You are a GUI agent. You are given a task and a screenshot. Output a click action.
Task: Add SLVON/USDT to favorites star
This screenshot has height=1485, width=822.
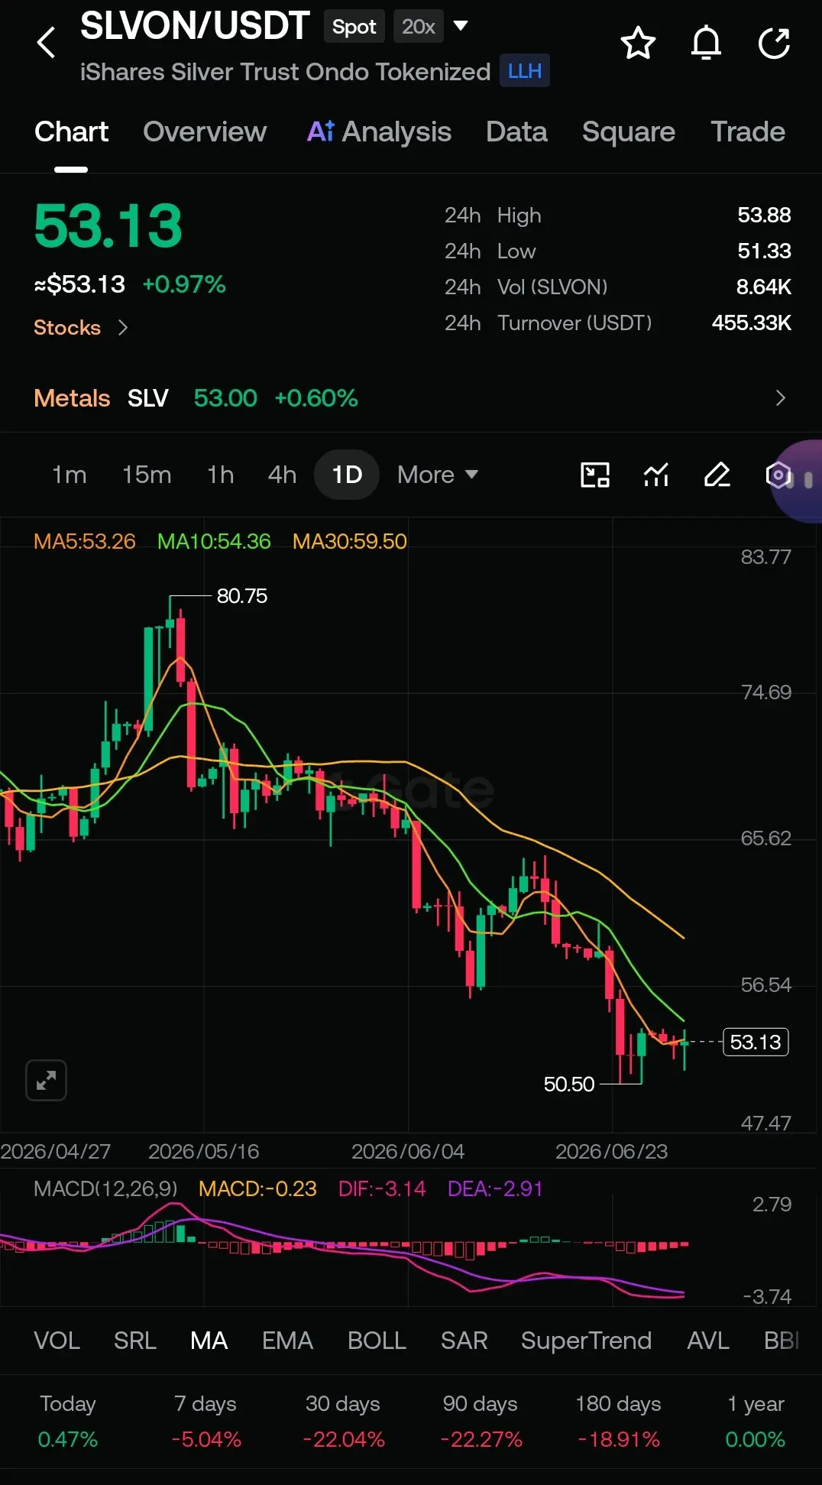[x=638, y=43]
